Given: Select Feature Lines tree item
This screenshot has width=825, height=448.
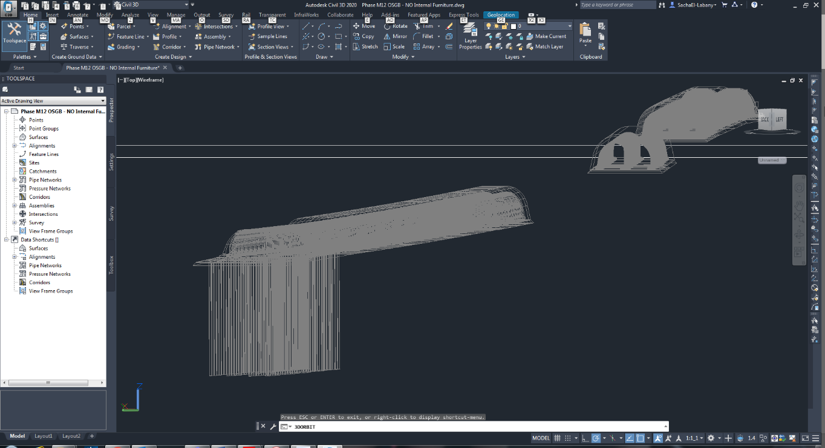Looking at the screenshot, I should (44, 154).
